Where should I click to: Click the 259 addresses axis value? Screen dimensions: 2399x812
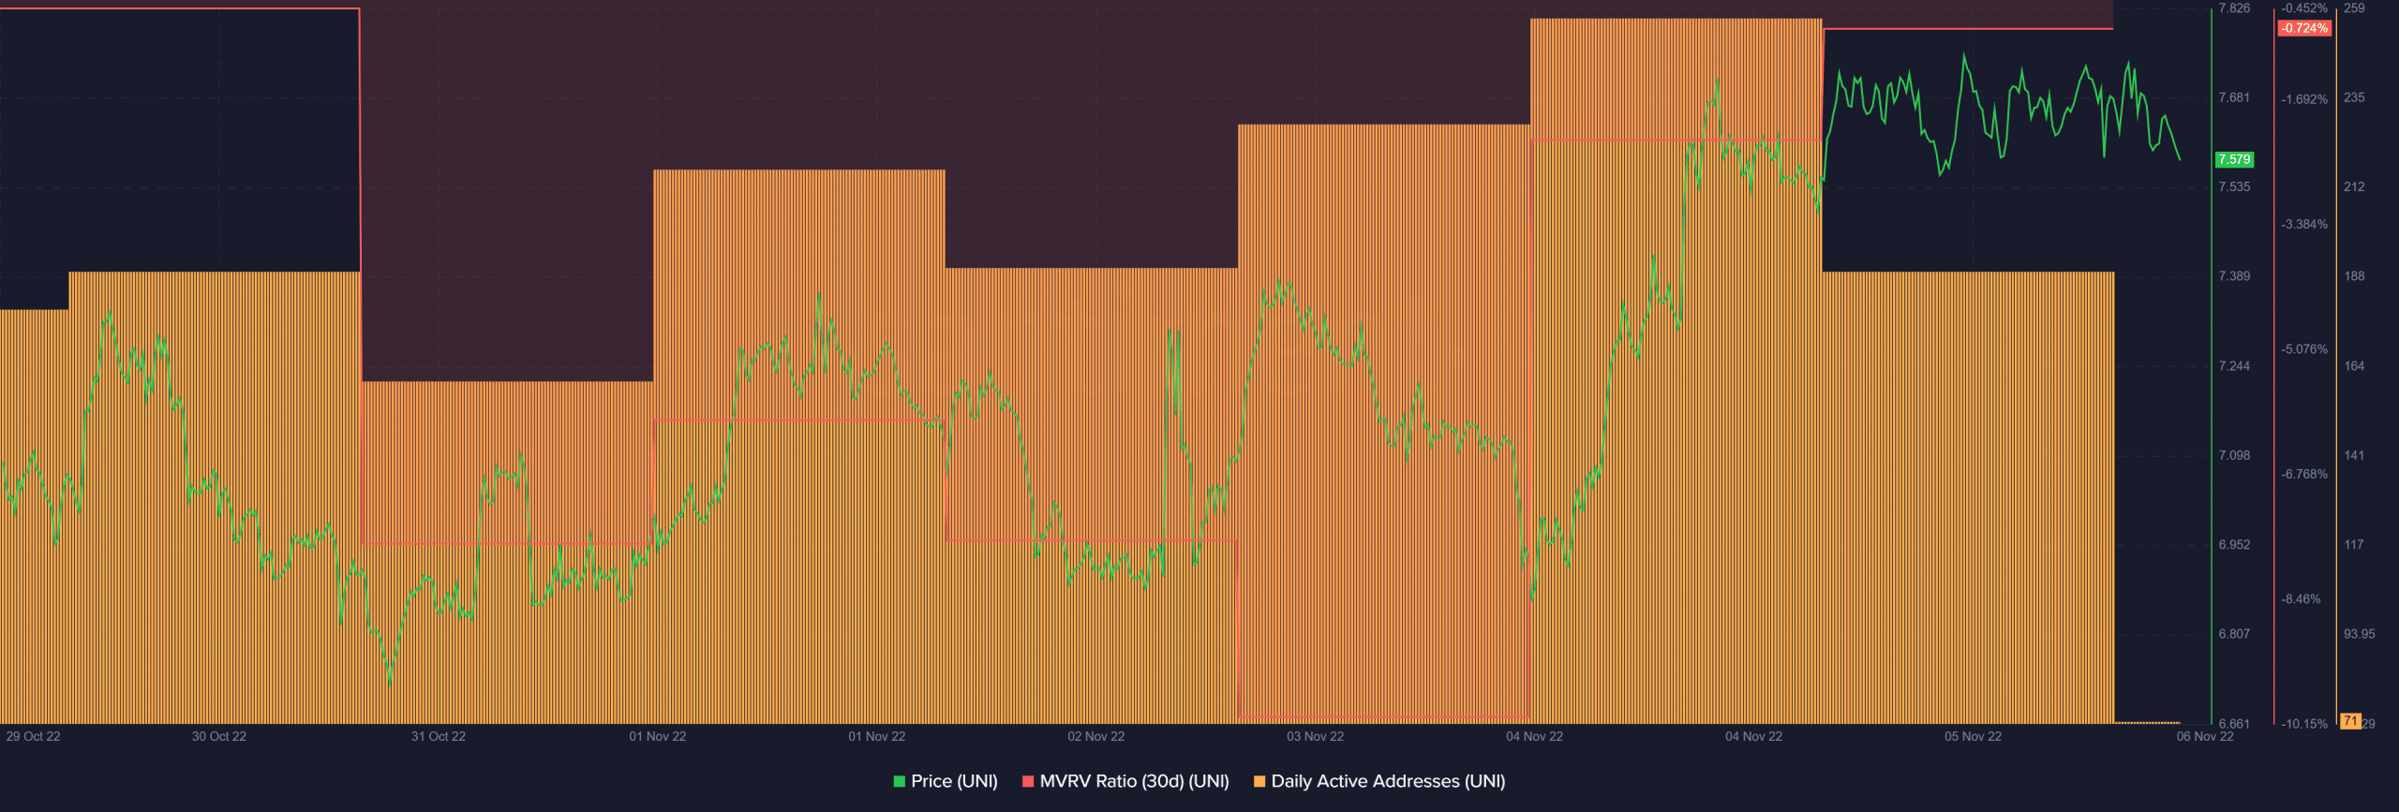2354,8
